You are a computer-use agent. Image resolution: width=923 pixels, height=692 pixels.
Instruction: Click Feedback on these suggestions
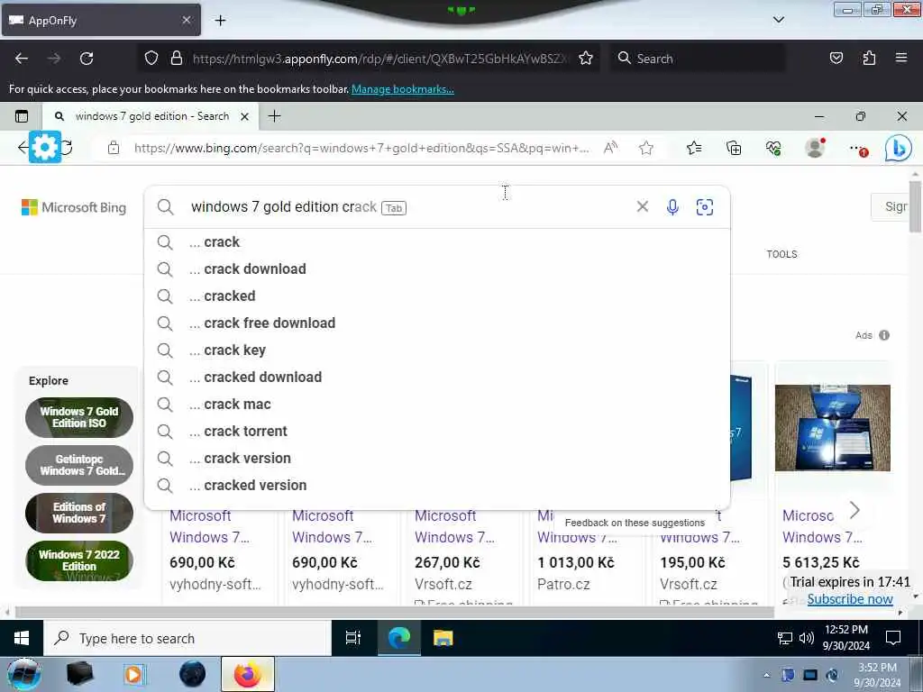coord(635,523)
